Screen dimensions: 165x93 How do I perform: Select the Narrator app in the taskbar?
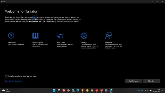coord(111,90)
